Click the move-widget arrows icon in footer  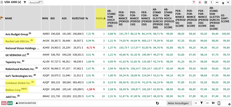pos(229,104)
